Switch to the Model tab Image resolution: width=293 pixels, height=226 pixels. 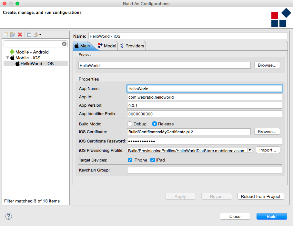[107, 46]
